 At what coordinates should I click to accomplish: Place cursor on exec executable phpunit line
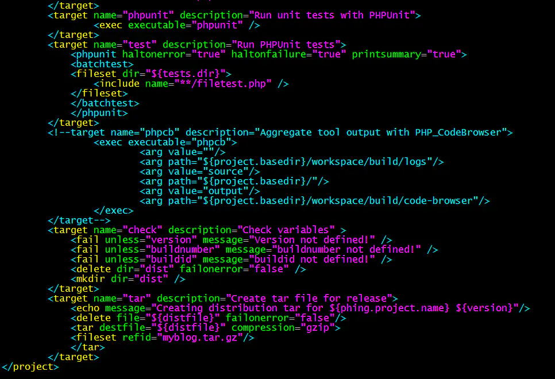click(176, 25)
